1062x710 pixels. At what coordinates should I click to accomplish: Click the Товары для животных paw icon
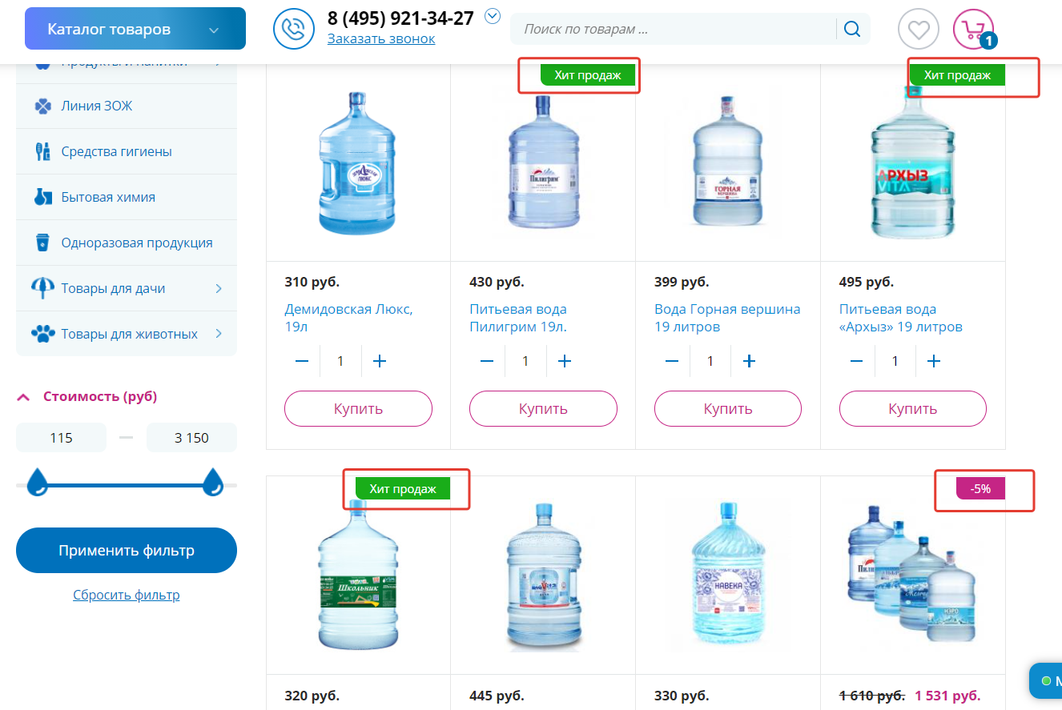(43, 334)
